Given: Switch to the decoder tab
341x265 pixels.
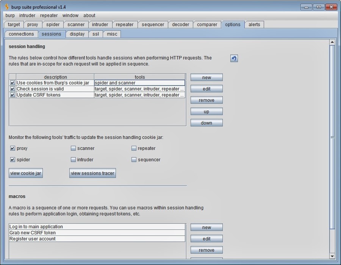Looking at the screenshot, I should [180, 25].
